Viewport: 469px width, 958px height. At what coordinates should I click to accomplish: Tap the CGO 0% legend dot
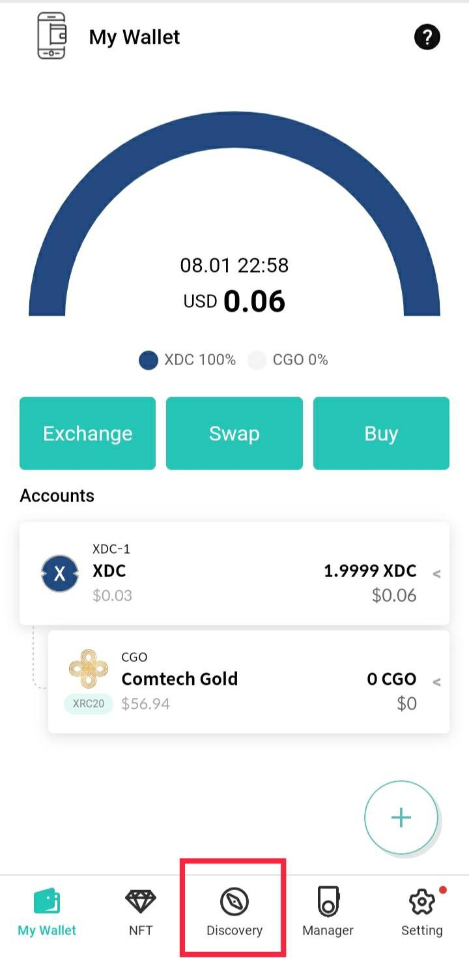coord(257,360)
